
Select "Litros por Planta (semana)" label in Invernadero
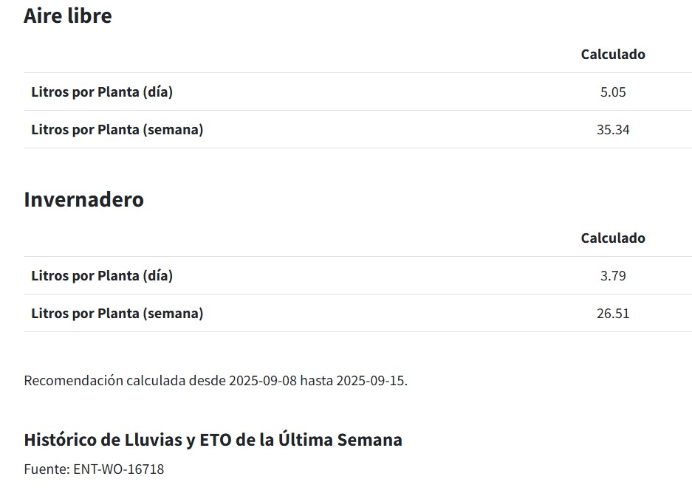pyautogui.click(x=117, y=314)
